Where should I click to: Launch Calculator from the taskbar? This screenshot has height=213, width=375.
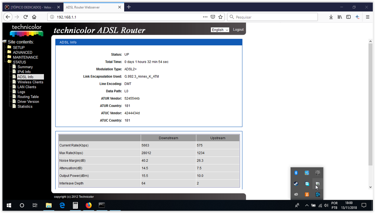coord(75,205)
